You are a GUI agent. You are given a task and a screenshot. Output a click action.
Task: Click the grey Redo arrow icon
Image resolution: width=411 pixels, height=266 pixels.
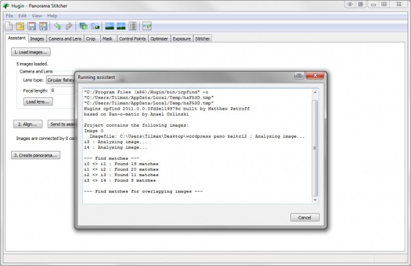point(68,26)
